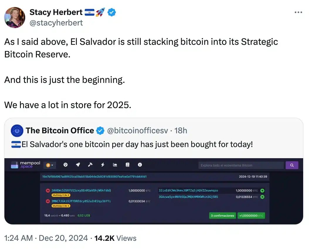309x249 pixels.
Task: Open the mining hammer icon
Action: (90, 165)
